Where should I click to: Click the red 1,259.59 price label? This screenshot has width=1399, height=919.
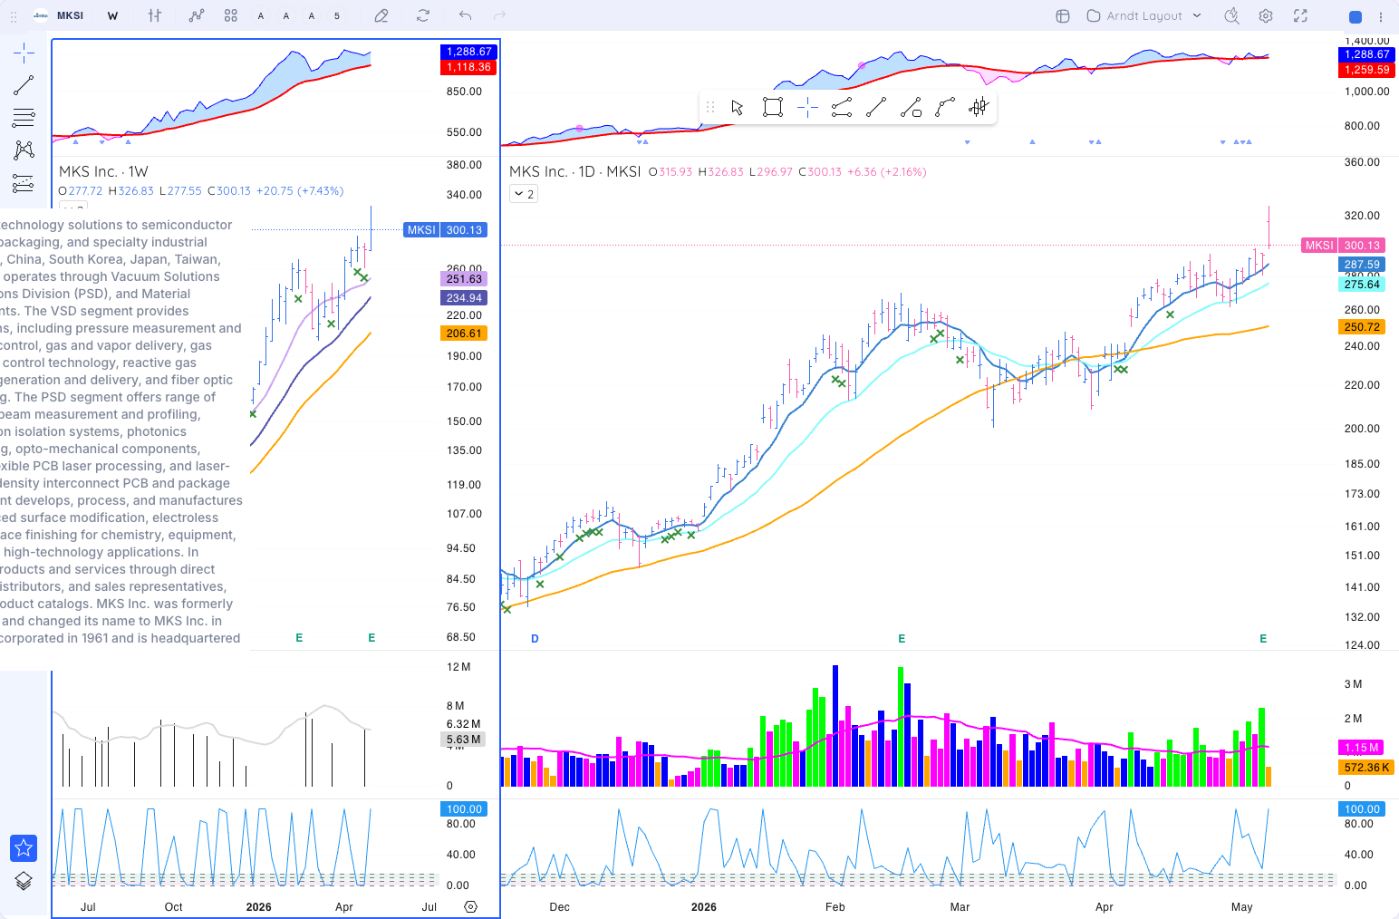(1366, 70)
